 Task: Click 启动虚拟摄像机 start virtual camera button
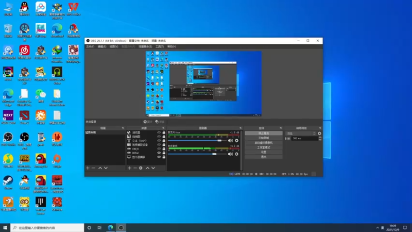point(264,143)
